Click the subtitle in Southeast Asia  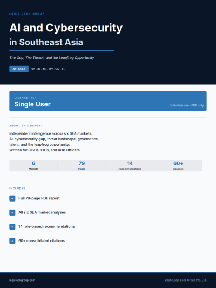(46, 42)
